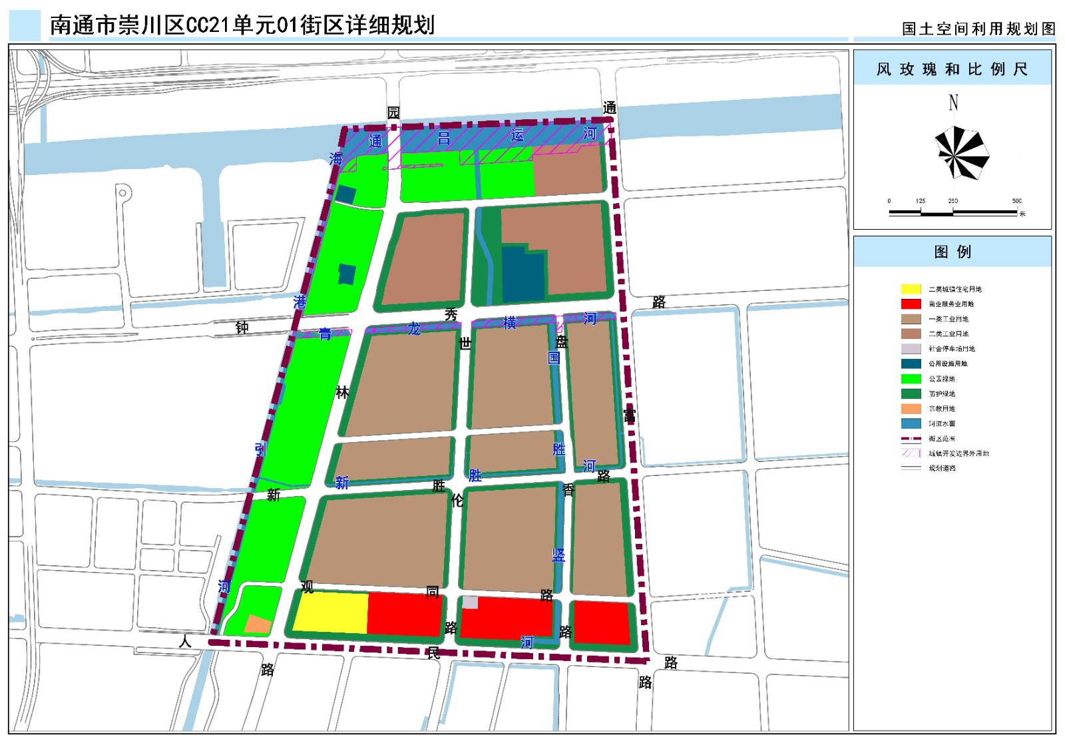The height and width of the screenshot is (753, 1065).
Task: Click the scale bar below the compass
Action: pyautogui.click(x=953, y=212)
